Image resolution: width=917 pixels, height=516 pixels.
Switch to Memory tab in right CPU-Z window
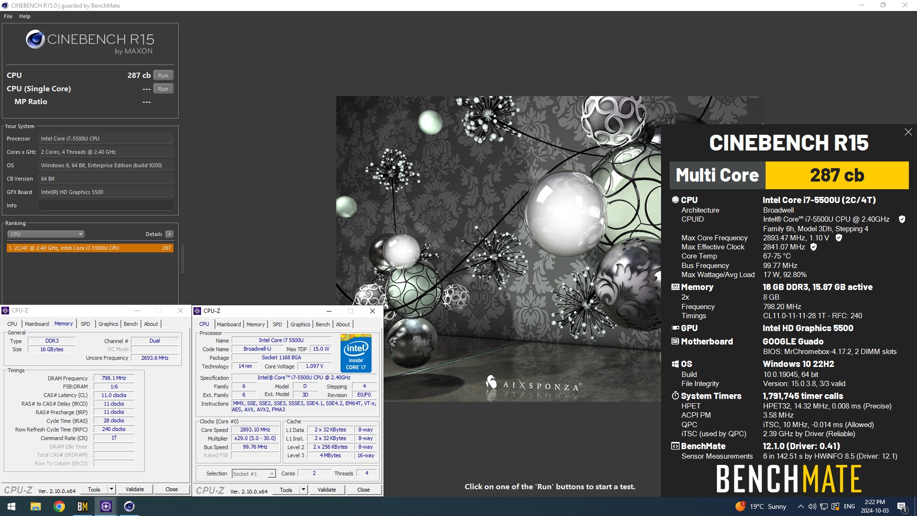click(x=256, y=324)
